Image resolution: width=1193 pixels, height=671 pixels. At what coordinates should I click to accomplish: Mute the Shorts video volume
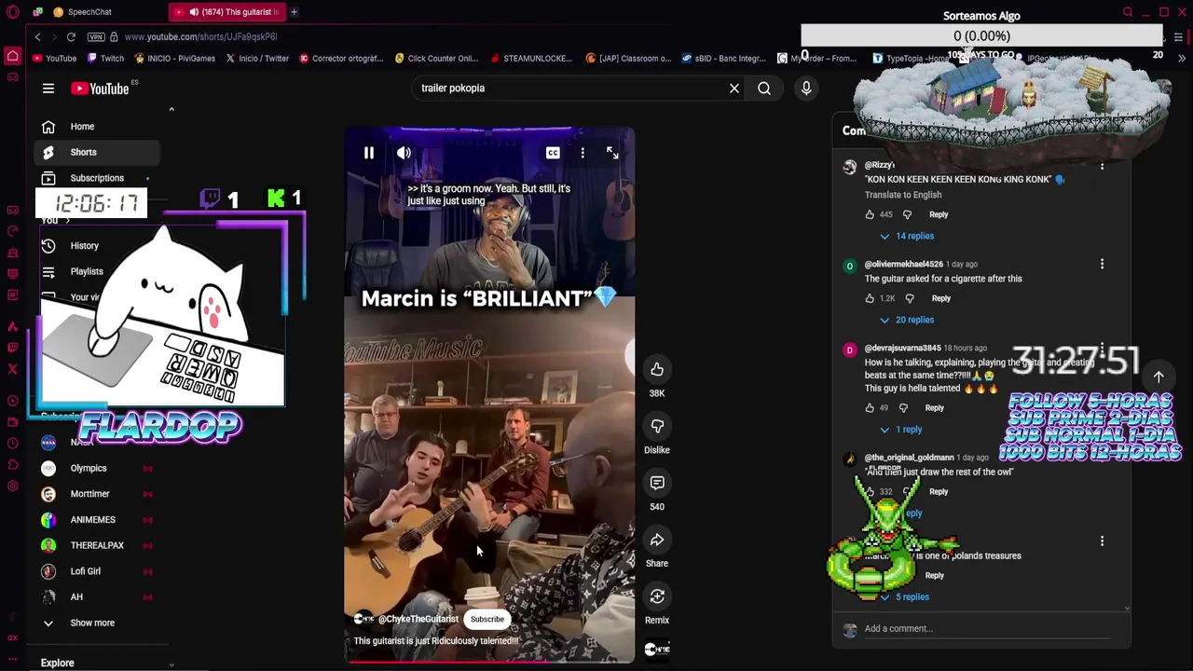click(x=404, y=153)
